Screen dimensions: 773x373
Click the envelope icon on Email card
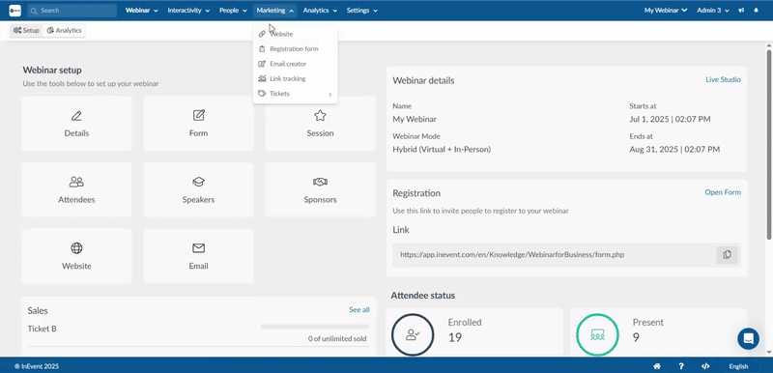(x=199, y=247)
